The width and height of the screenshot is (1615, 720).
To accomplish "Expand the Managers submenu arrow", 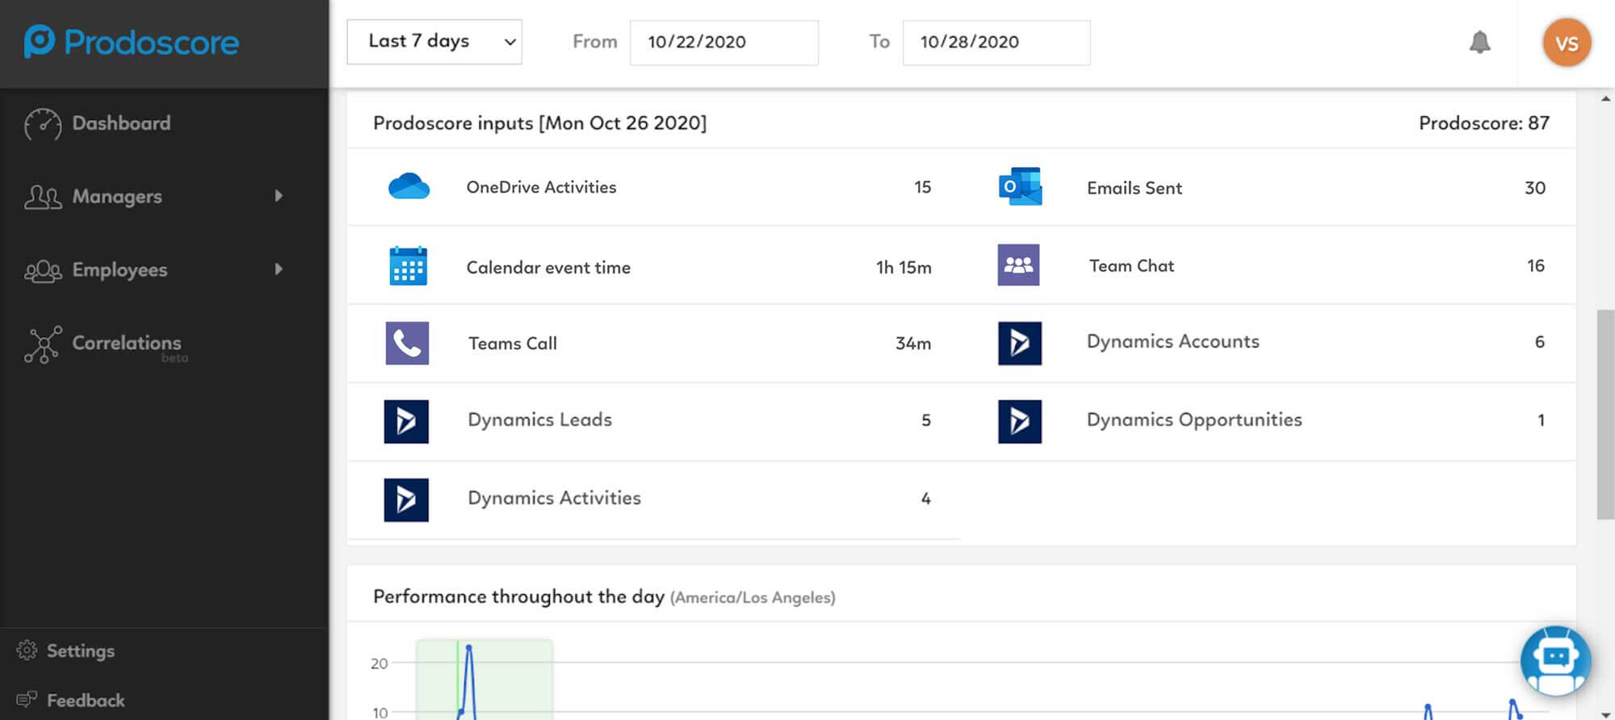I will pos(279,195).
